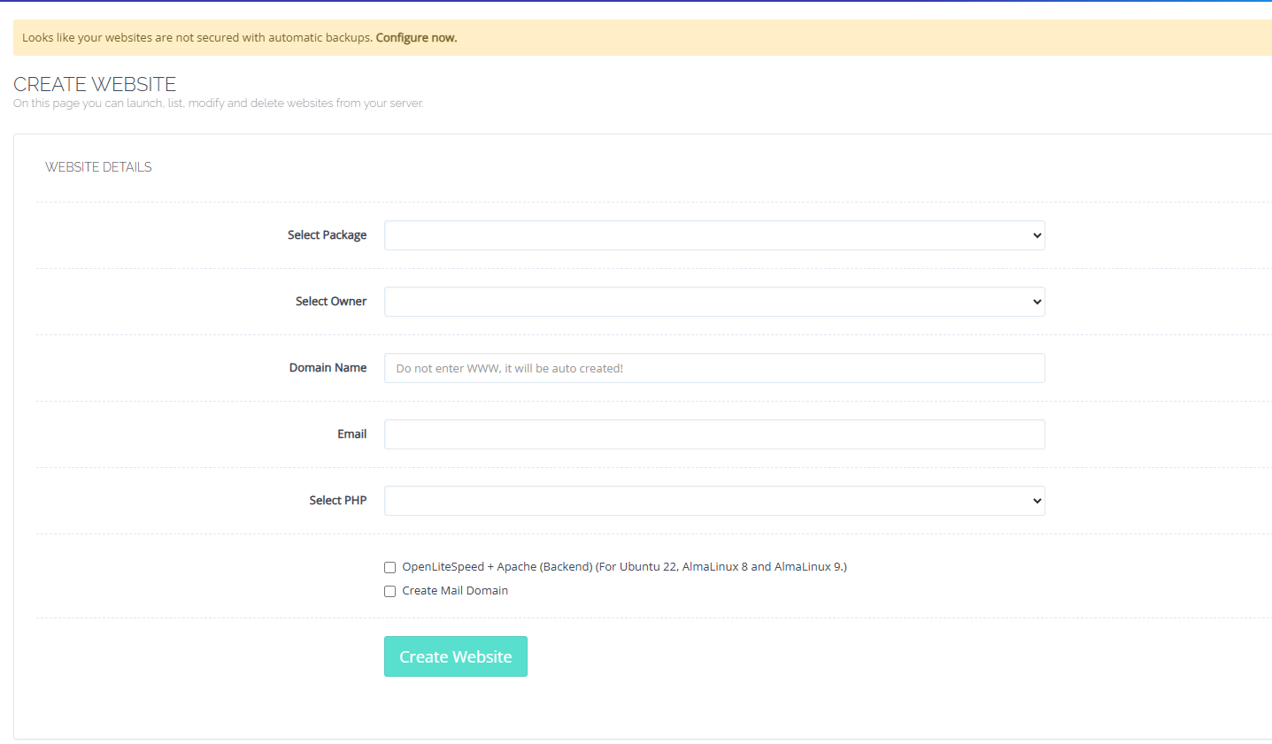Focus the Domain Name input field
This screenshot has width=1272, height=744.
[713, 368]
